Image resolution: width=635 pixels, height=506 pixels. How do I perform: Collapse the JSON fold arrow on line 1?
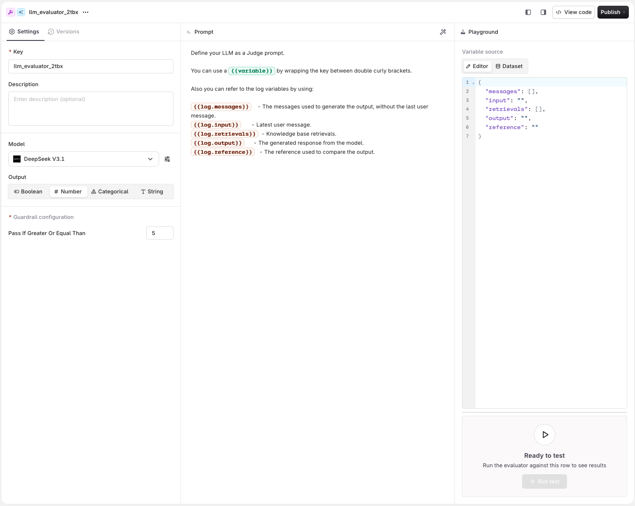pos(473,83)
